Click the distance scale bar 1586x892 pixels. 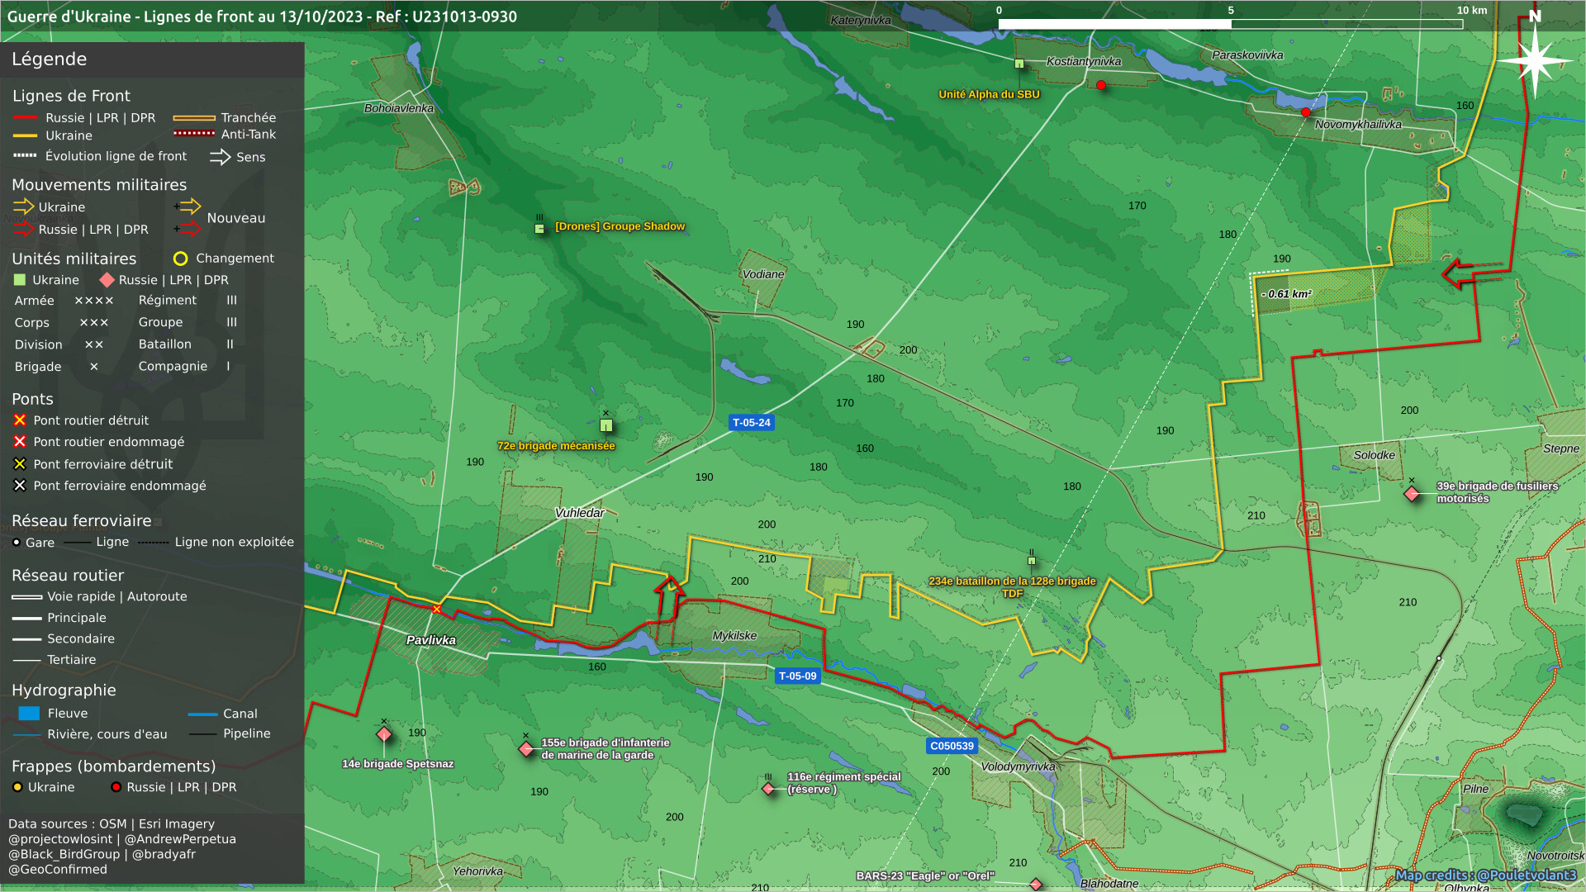coord(1229,24)
